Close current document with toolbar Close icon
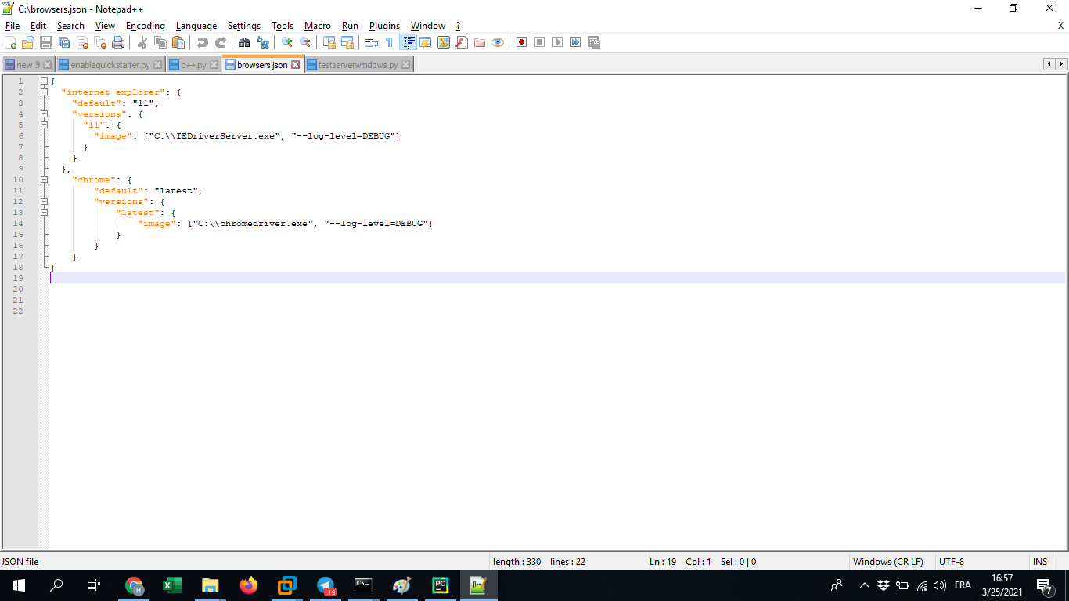 82,42
